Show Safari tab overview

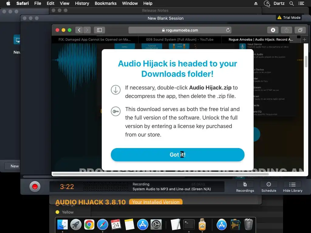click(x=300, y=30)
